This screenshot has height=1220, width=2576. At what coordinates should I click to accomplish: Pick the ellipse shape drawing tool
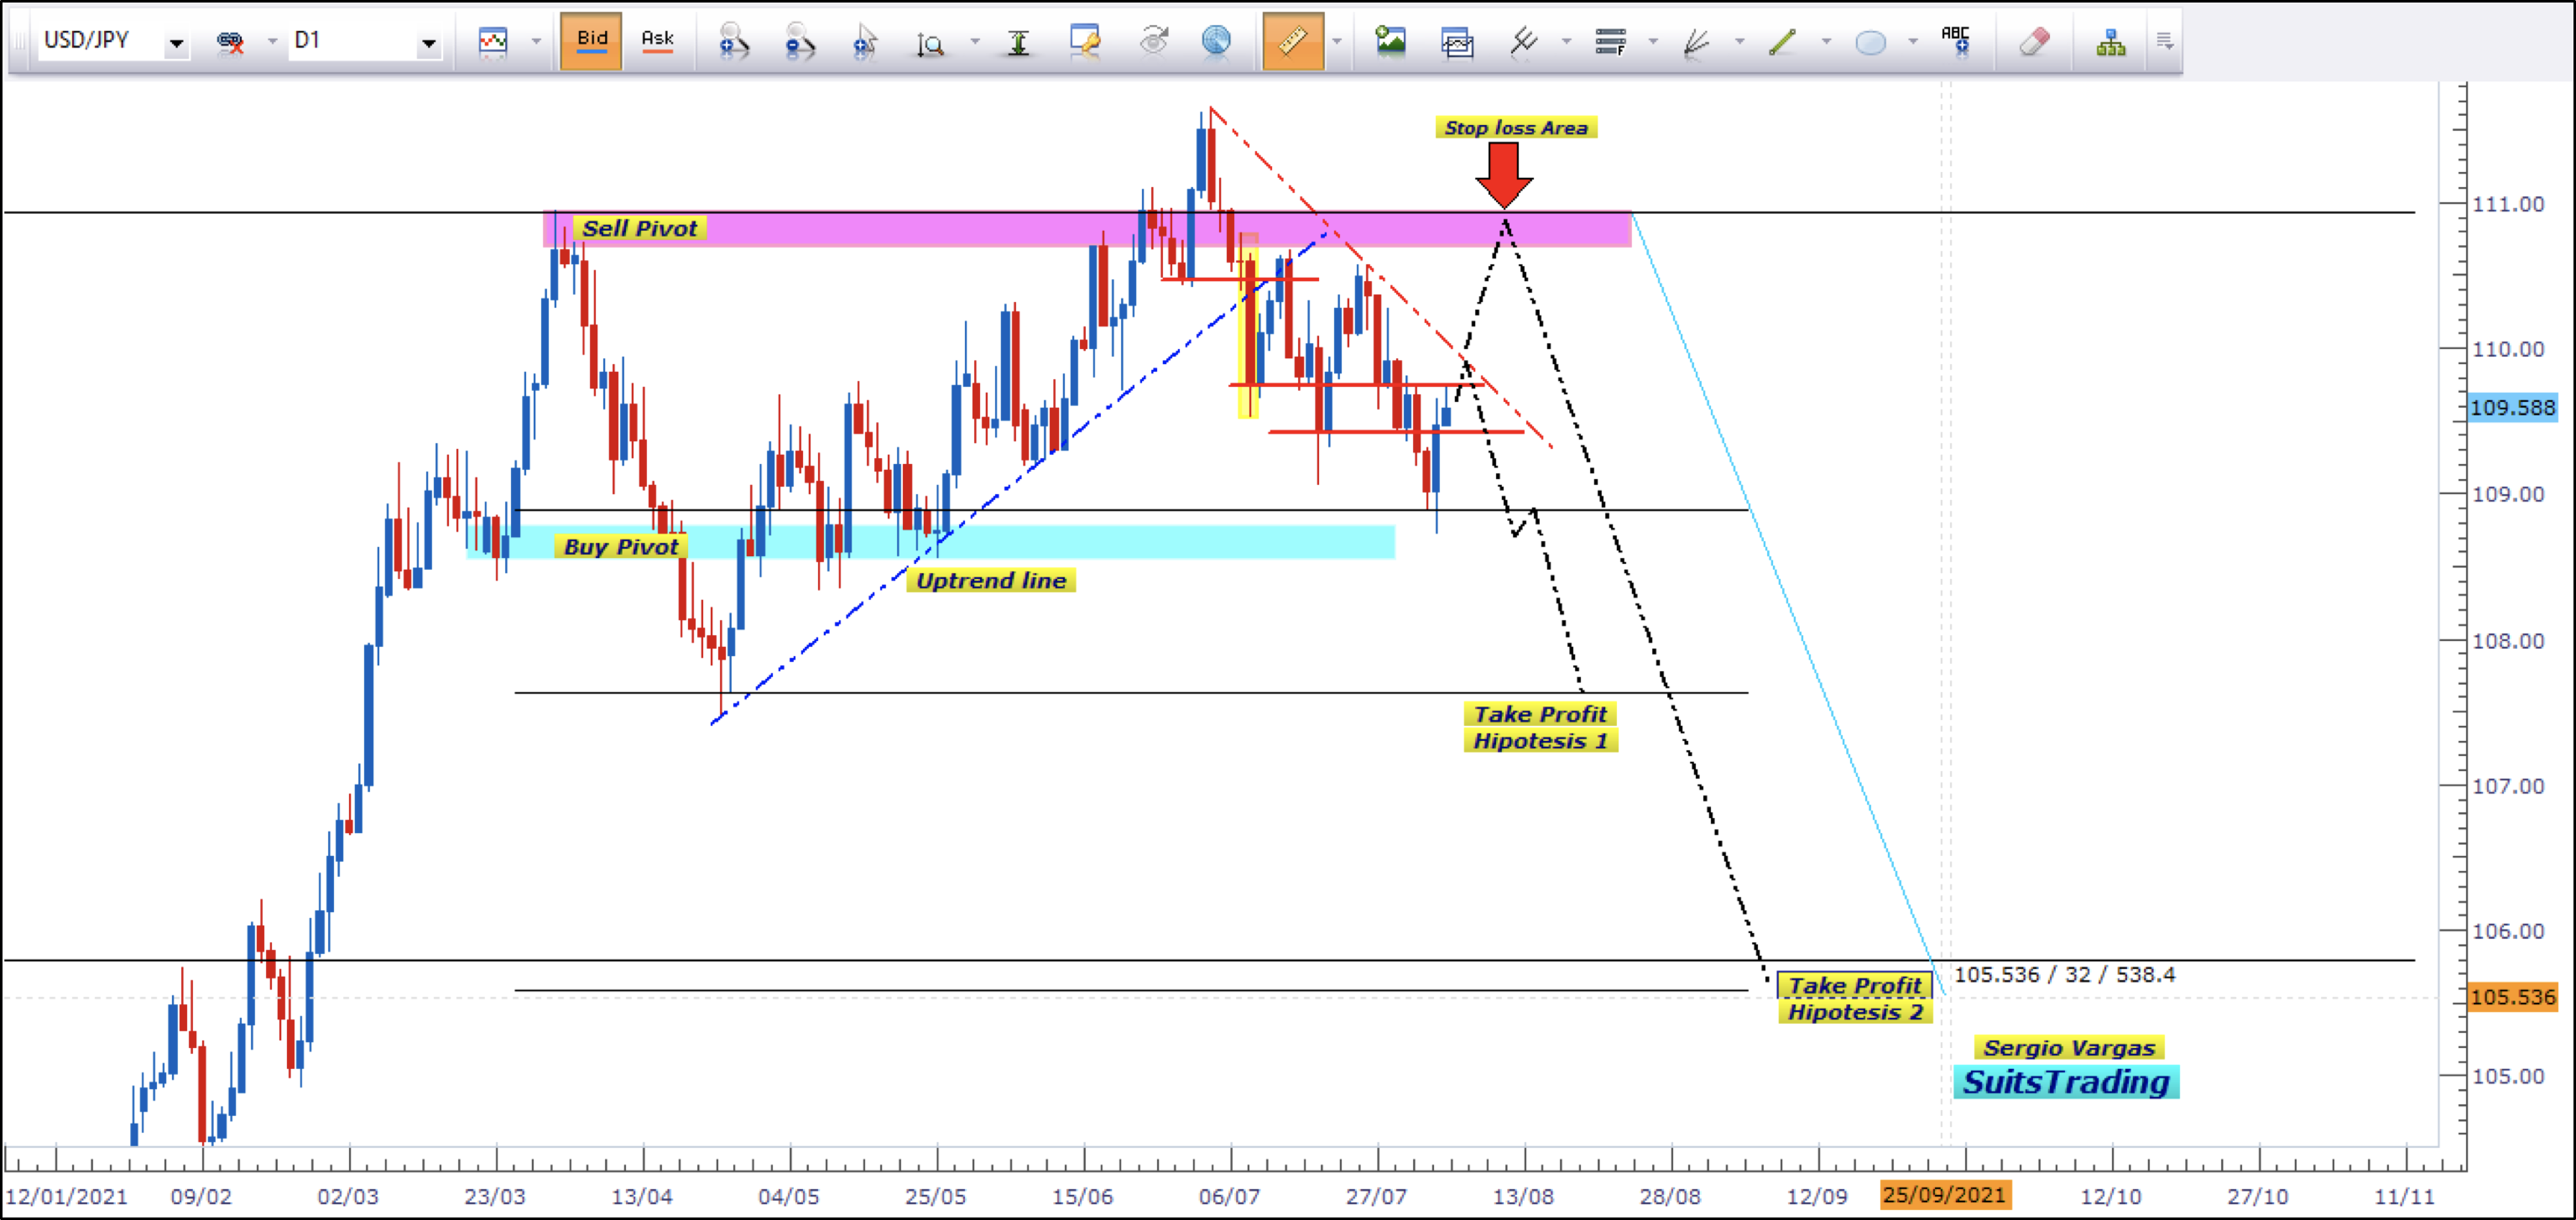[x=1870, y=42]
